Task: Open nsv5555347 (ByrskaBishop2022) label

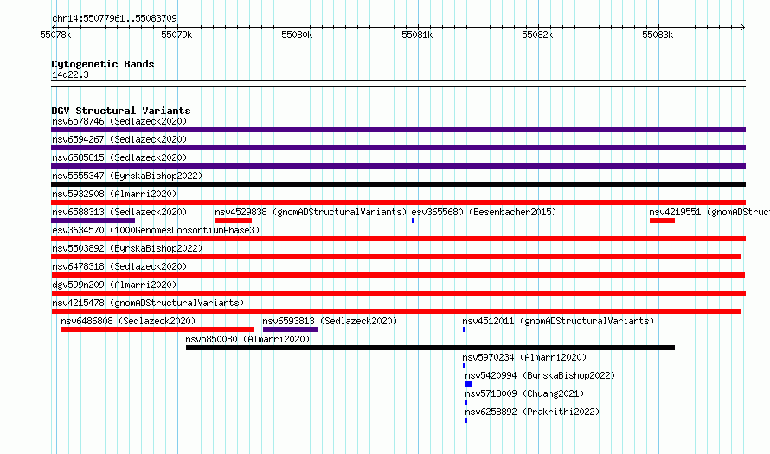Action: click(127, 176)
